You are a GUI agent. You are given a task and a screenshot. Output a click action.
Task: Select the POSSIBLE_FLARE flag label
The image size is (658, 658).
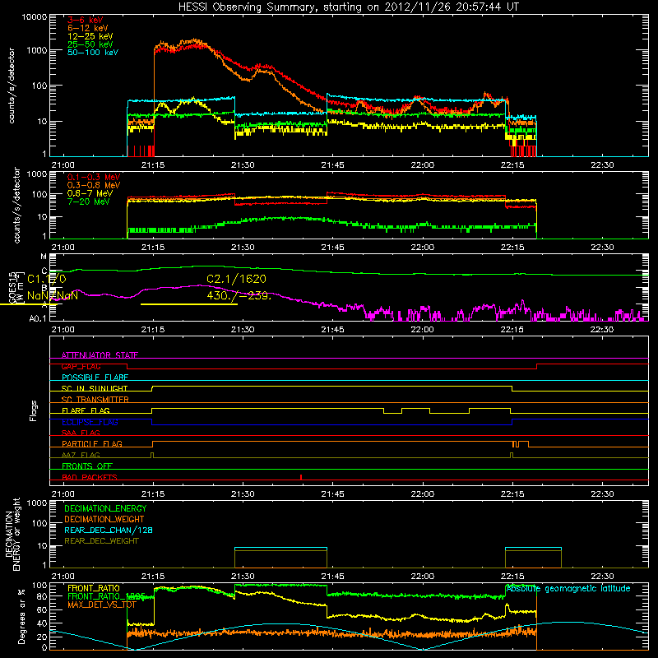[95, 378]
